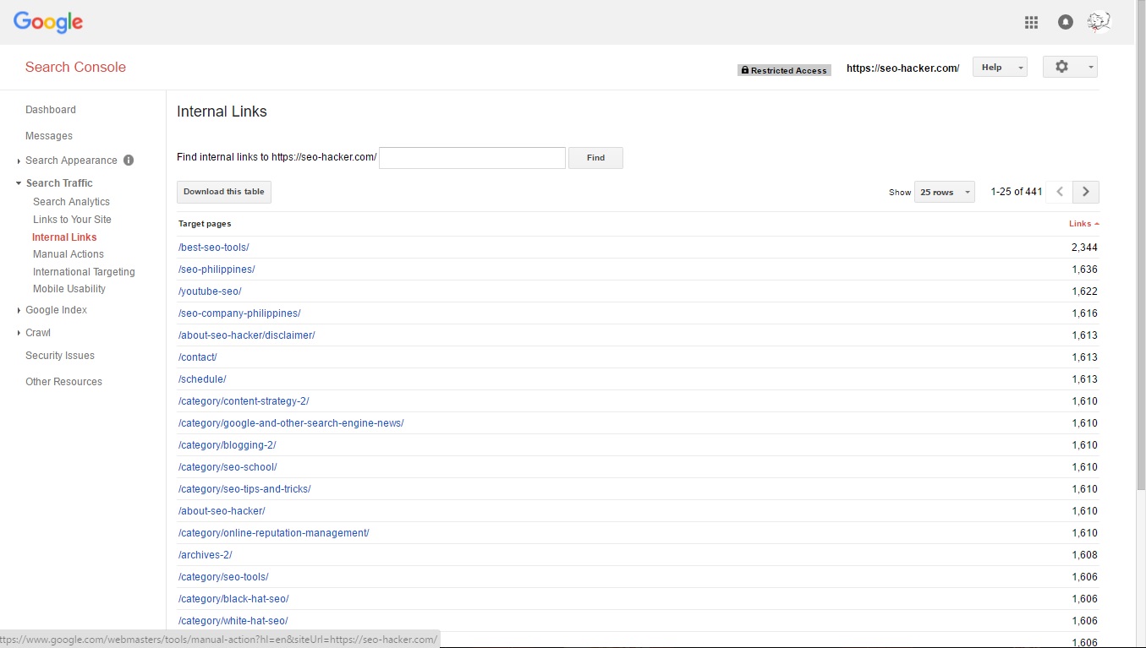Go to next page arrow
1146x648 pixels.
[1086, 192]
